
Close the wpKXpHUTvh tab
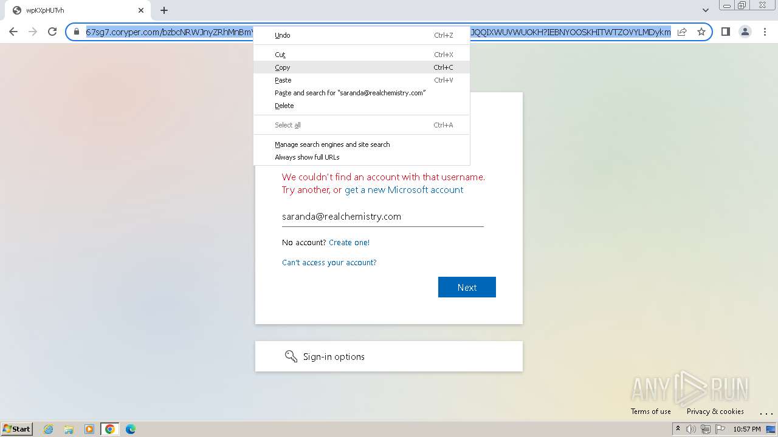141,10
